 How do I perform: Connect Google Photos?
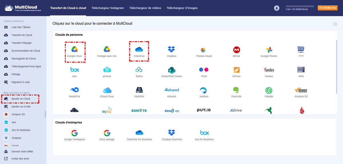tap(269, 52)
